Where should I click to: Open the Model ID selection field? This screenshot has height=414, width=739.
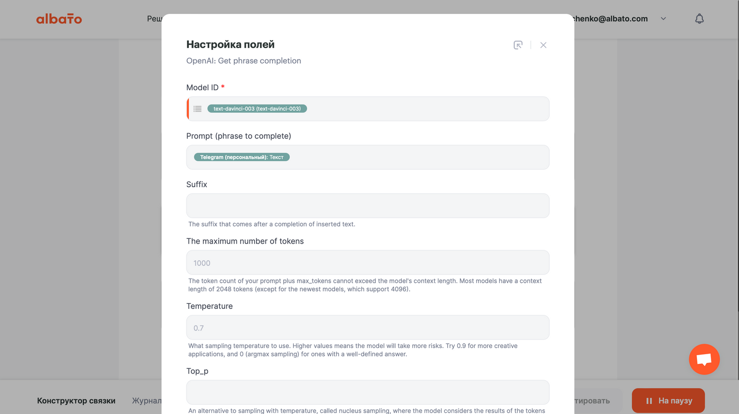pos(425,109)
